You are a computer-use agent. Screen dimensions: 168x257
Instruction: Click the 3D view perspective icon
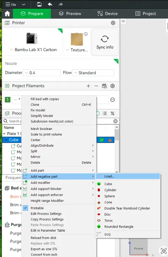pyautogui.click(x=163, y=251)
